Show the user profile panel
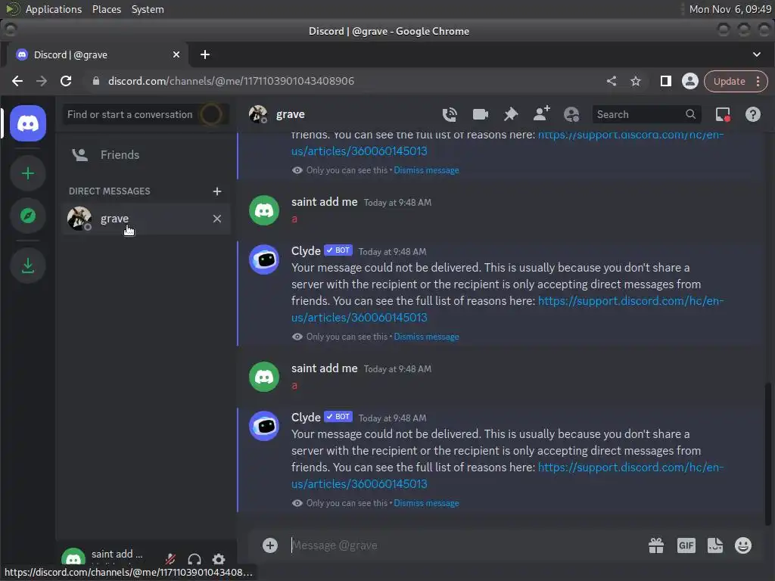This screenshot has width=775, height=581. tap(571, 115)
